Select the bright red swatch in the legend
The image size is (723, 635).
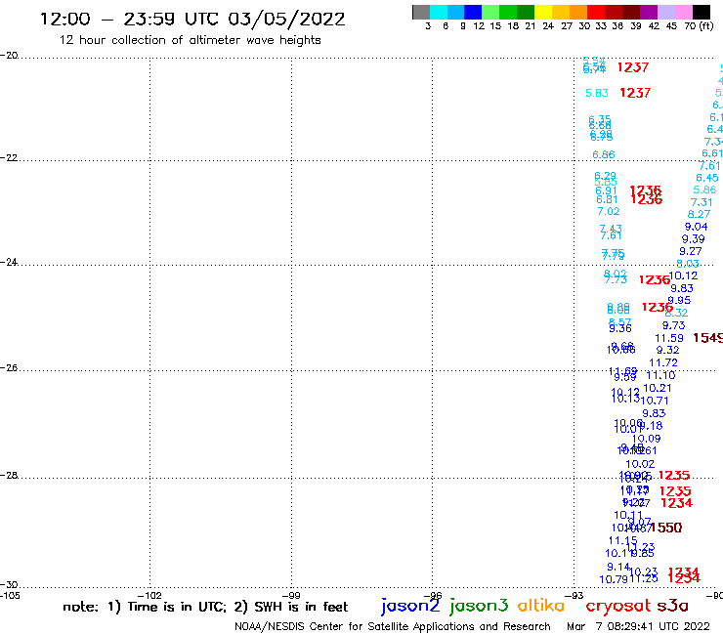[596, 12]
